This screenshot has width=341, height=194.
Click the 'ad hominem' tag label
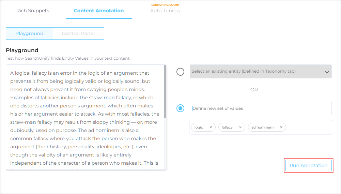click(x=262, y=127)
